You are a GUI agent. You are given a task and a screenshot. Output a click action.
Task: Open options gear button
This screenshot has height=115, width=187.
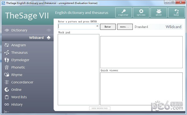click(141, 12)
